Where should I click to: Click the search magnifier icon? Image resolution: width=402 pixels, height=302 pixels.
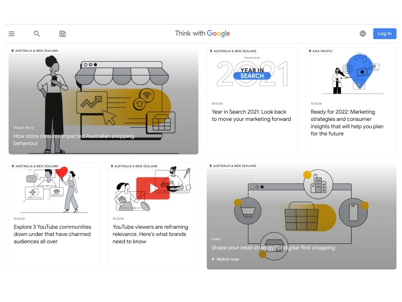37,34
